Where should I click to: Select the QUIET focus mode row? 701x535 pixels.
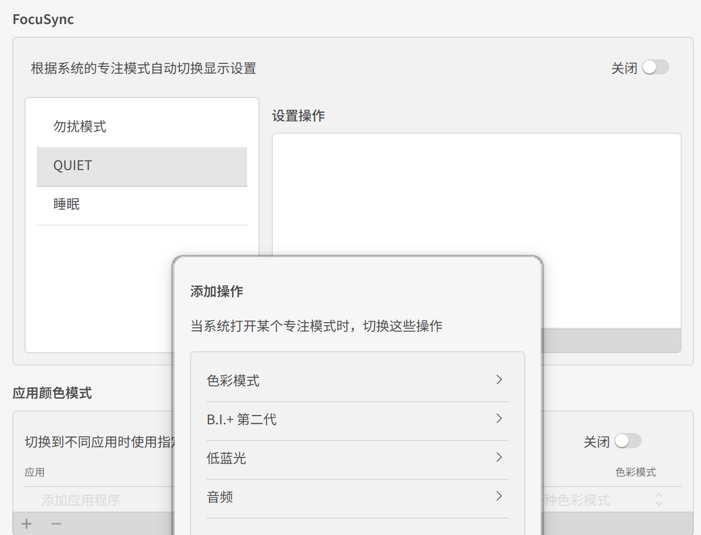(142, 166)
